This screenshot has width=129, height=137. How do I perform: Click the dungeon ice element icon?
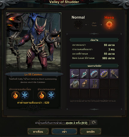point(25,95)
